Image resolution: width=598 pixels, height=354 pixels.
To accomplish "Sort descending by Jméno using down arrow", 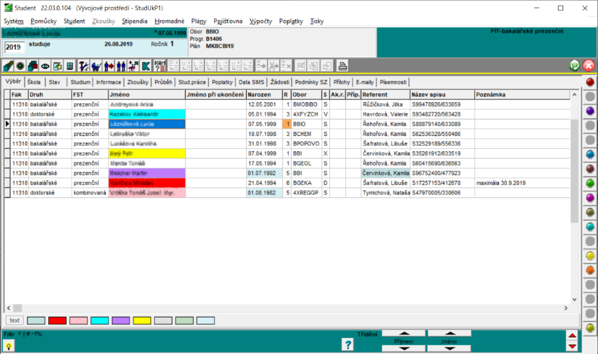I will pyautogui.click(x=449, y=348).
